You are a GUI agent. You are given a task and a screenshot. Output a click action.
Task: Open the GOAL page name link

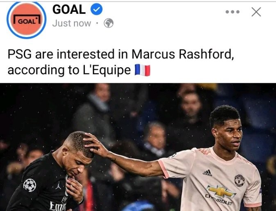69,9
